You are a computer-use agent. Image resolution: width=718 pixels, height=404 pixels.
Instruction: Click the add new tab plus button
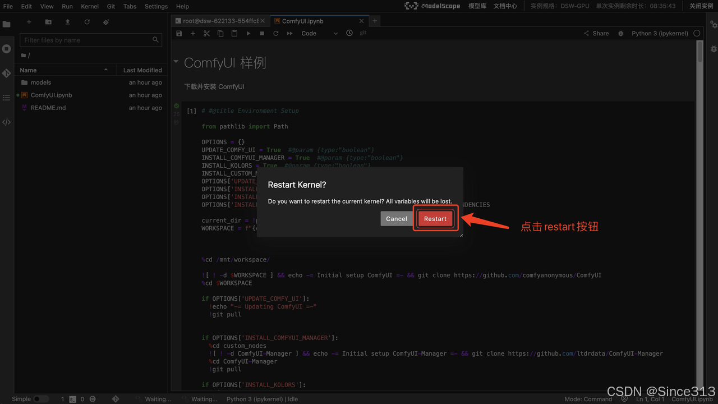(x=375, y=21)
